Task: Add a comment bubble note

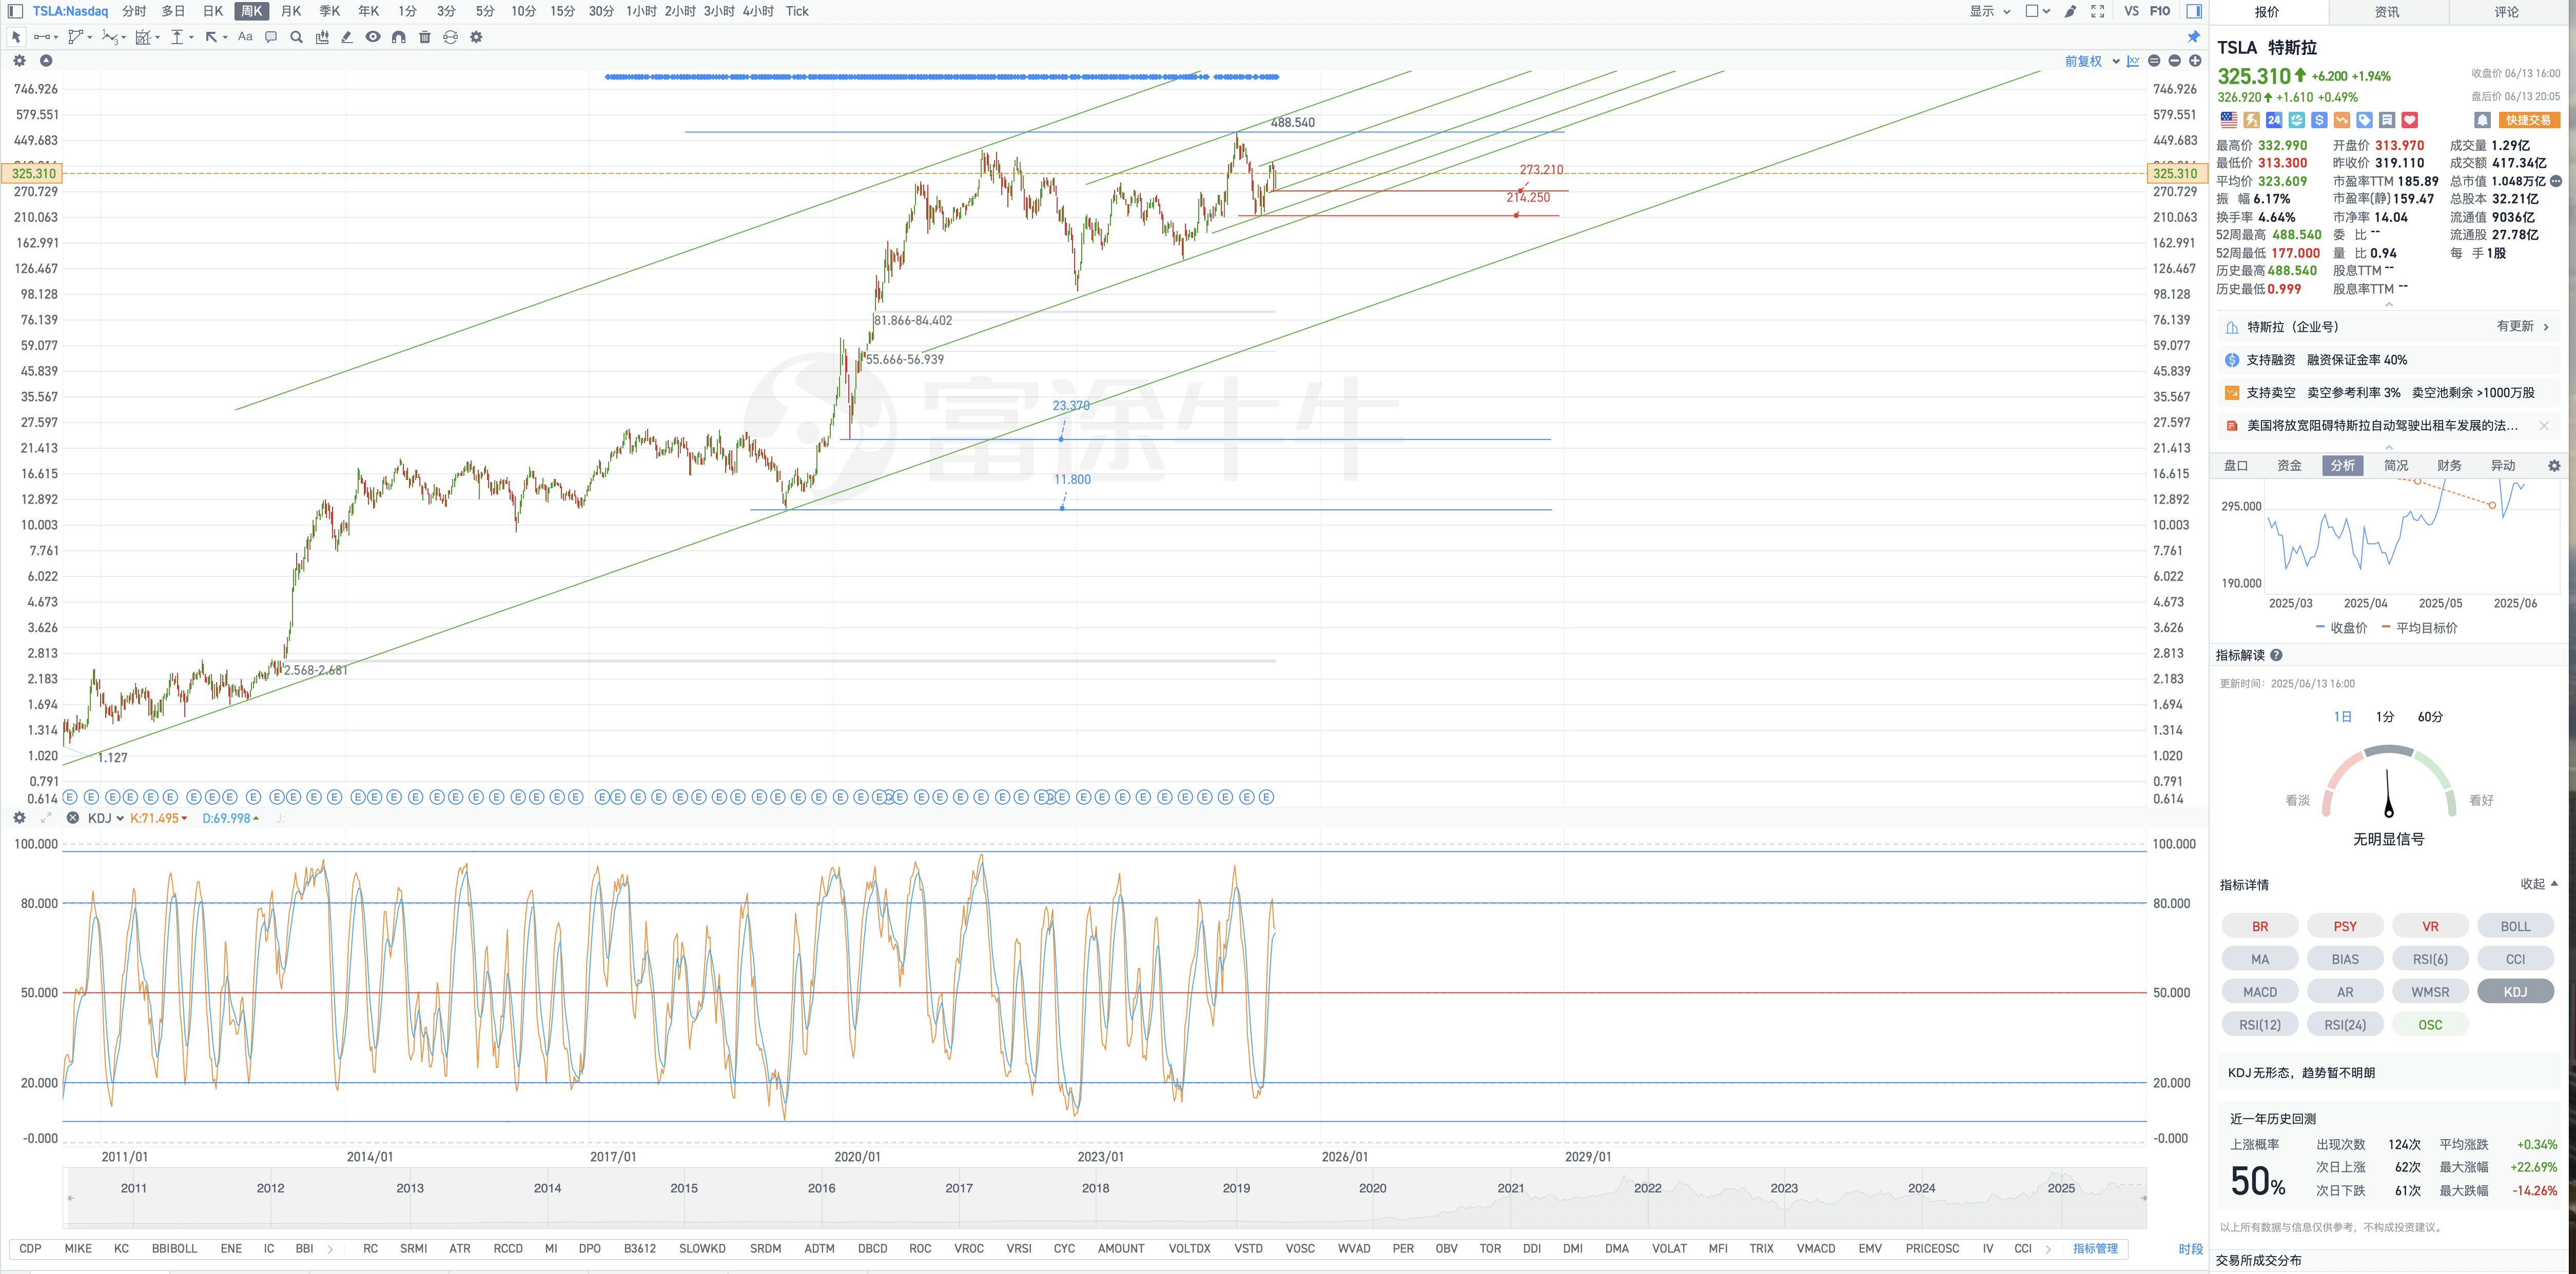Action: [x=271, y=37]
